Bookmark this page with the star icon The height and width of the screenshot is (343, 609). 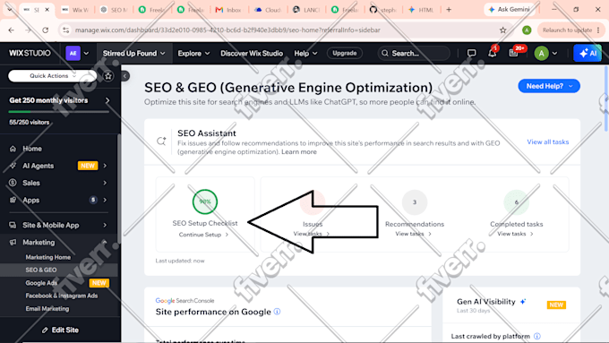[x=503, y=30]
